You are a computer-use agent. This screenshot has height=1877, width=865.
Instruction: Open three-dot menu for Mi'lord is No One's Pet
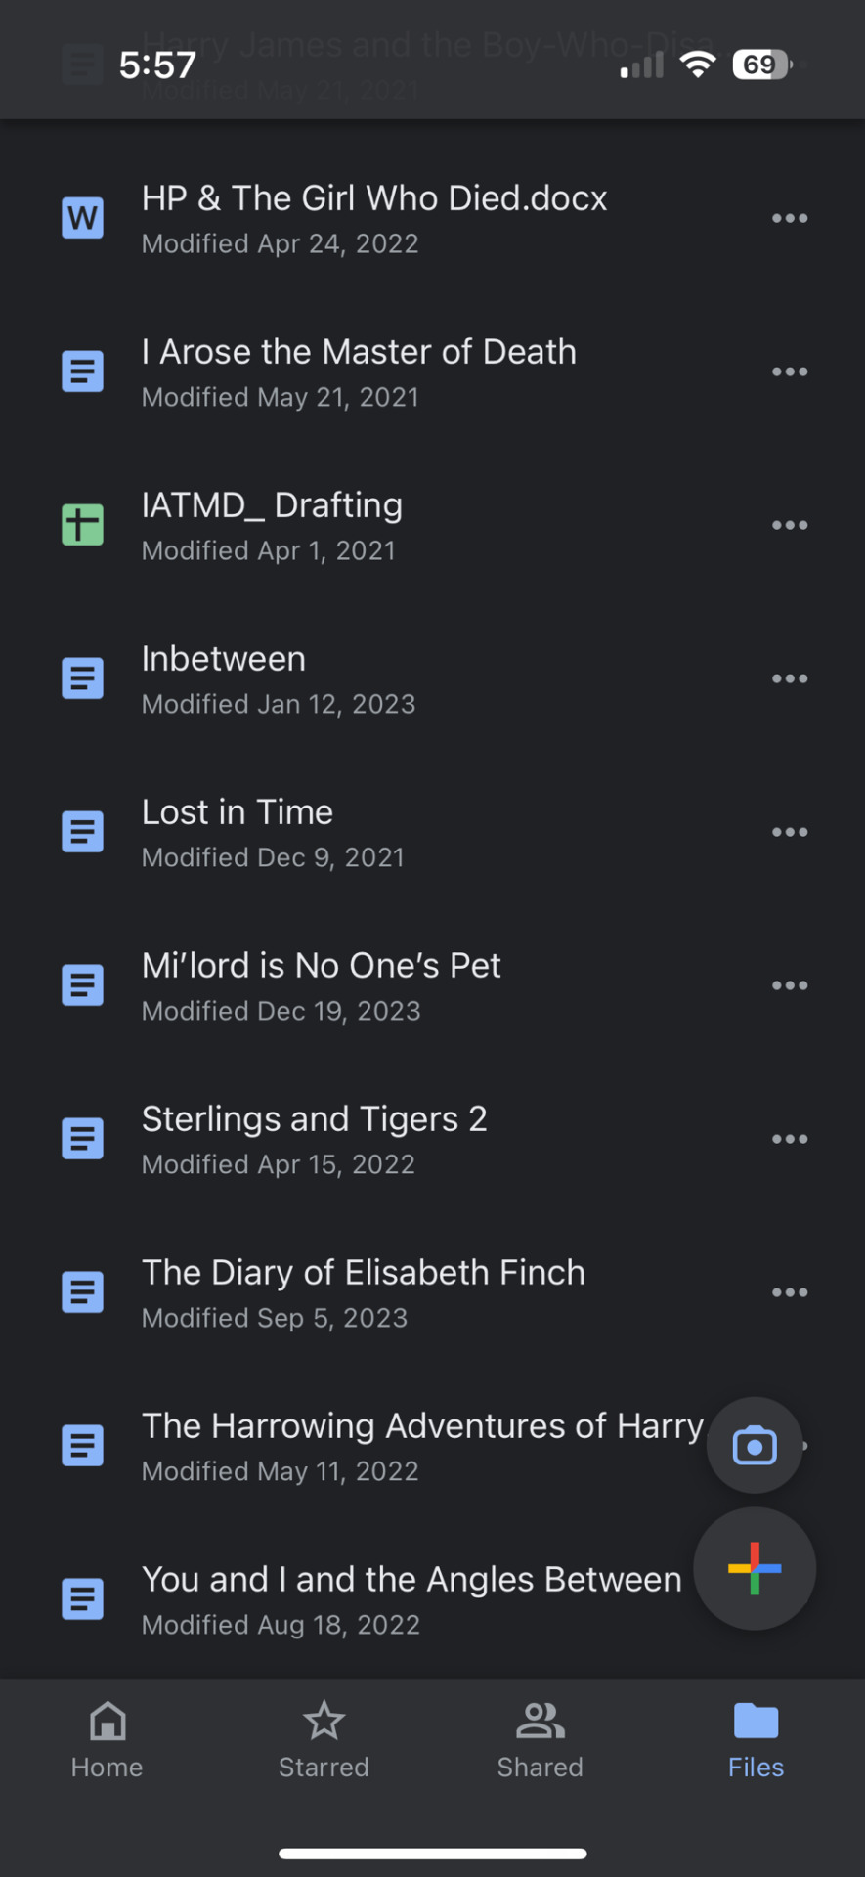click(x=790, y=985)
